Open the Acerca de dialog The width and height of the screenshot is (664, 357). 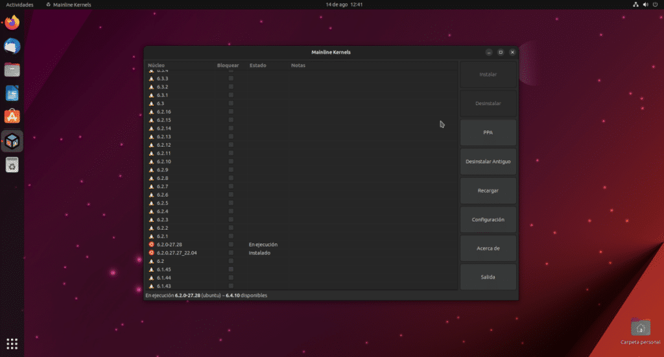tap(488, 249)
